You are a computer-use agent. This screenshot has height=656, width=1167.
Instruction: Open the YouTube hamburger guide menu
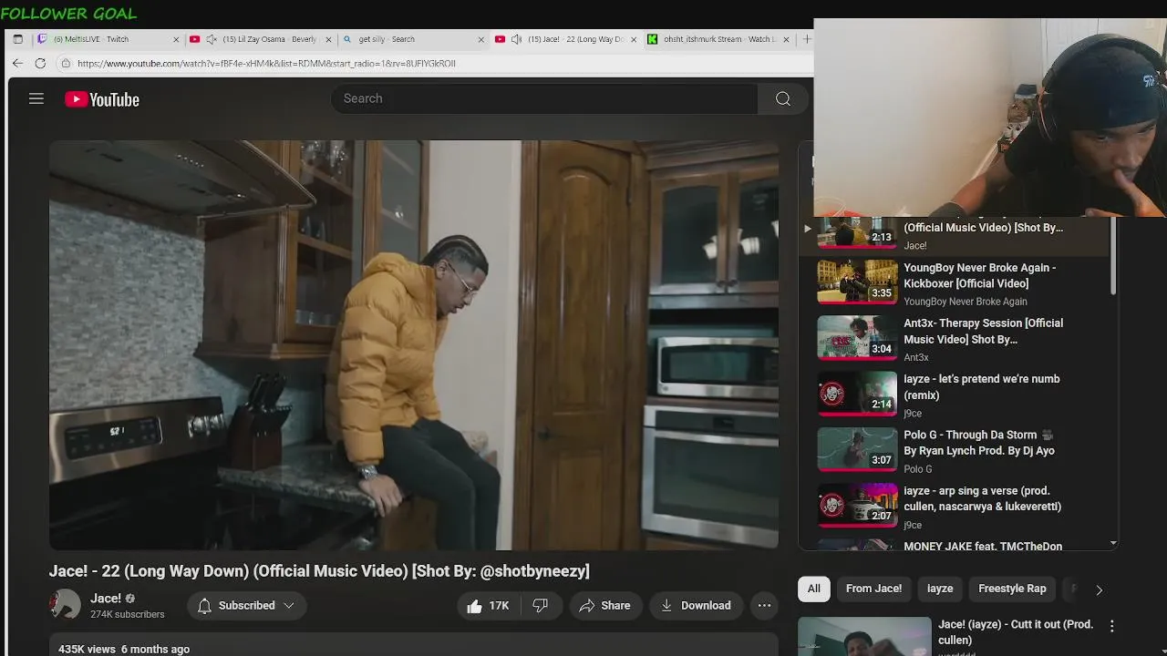coord(36,98)
